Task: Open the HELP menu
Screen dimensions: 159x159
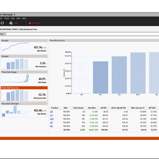Action: click(24, 18)
